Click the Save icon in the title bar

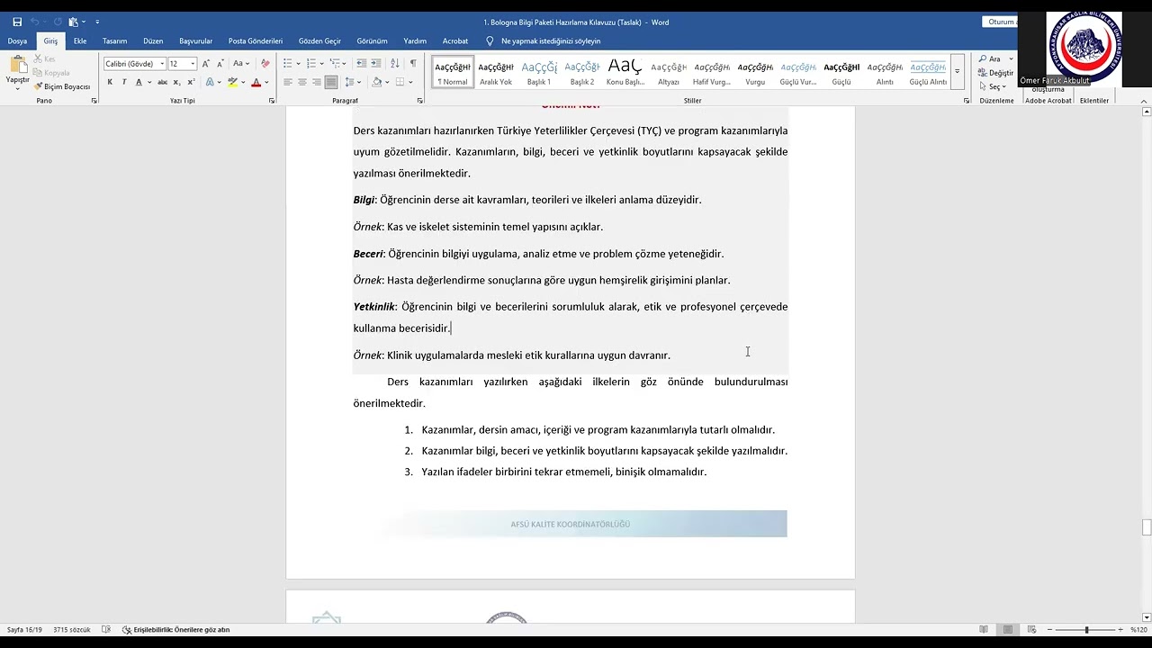point(17,22)
